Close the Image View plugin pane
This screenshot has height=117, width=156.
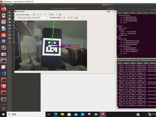tap(113, 11)
